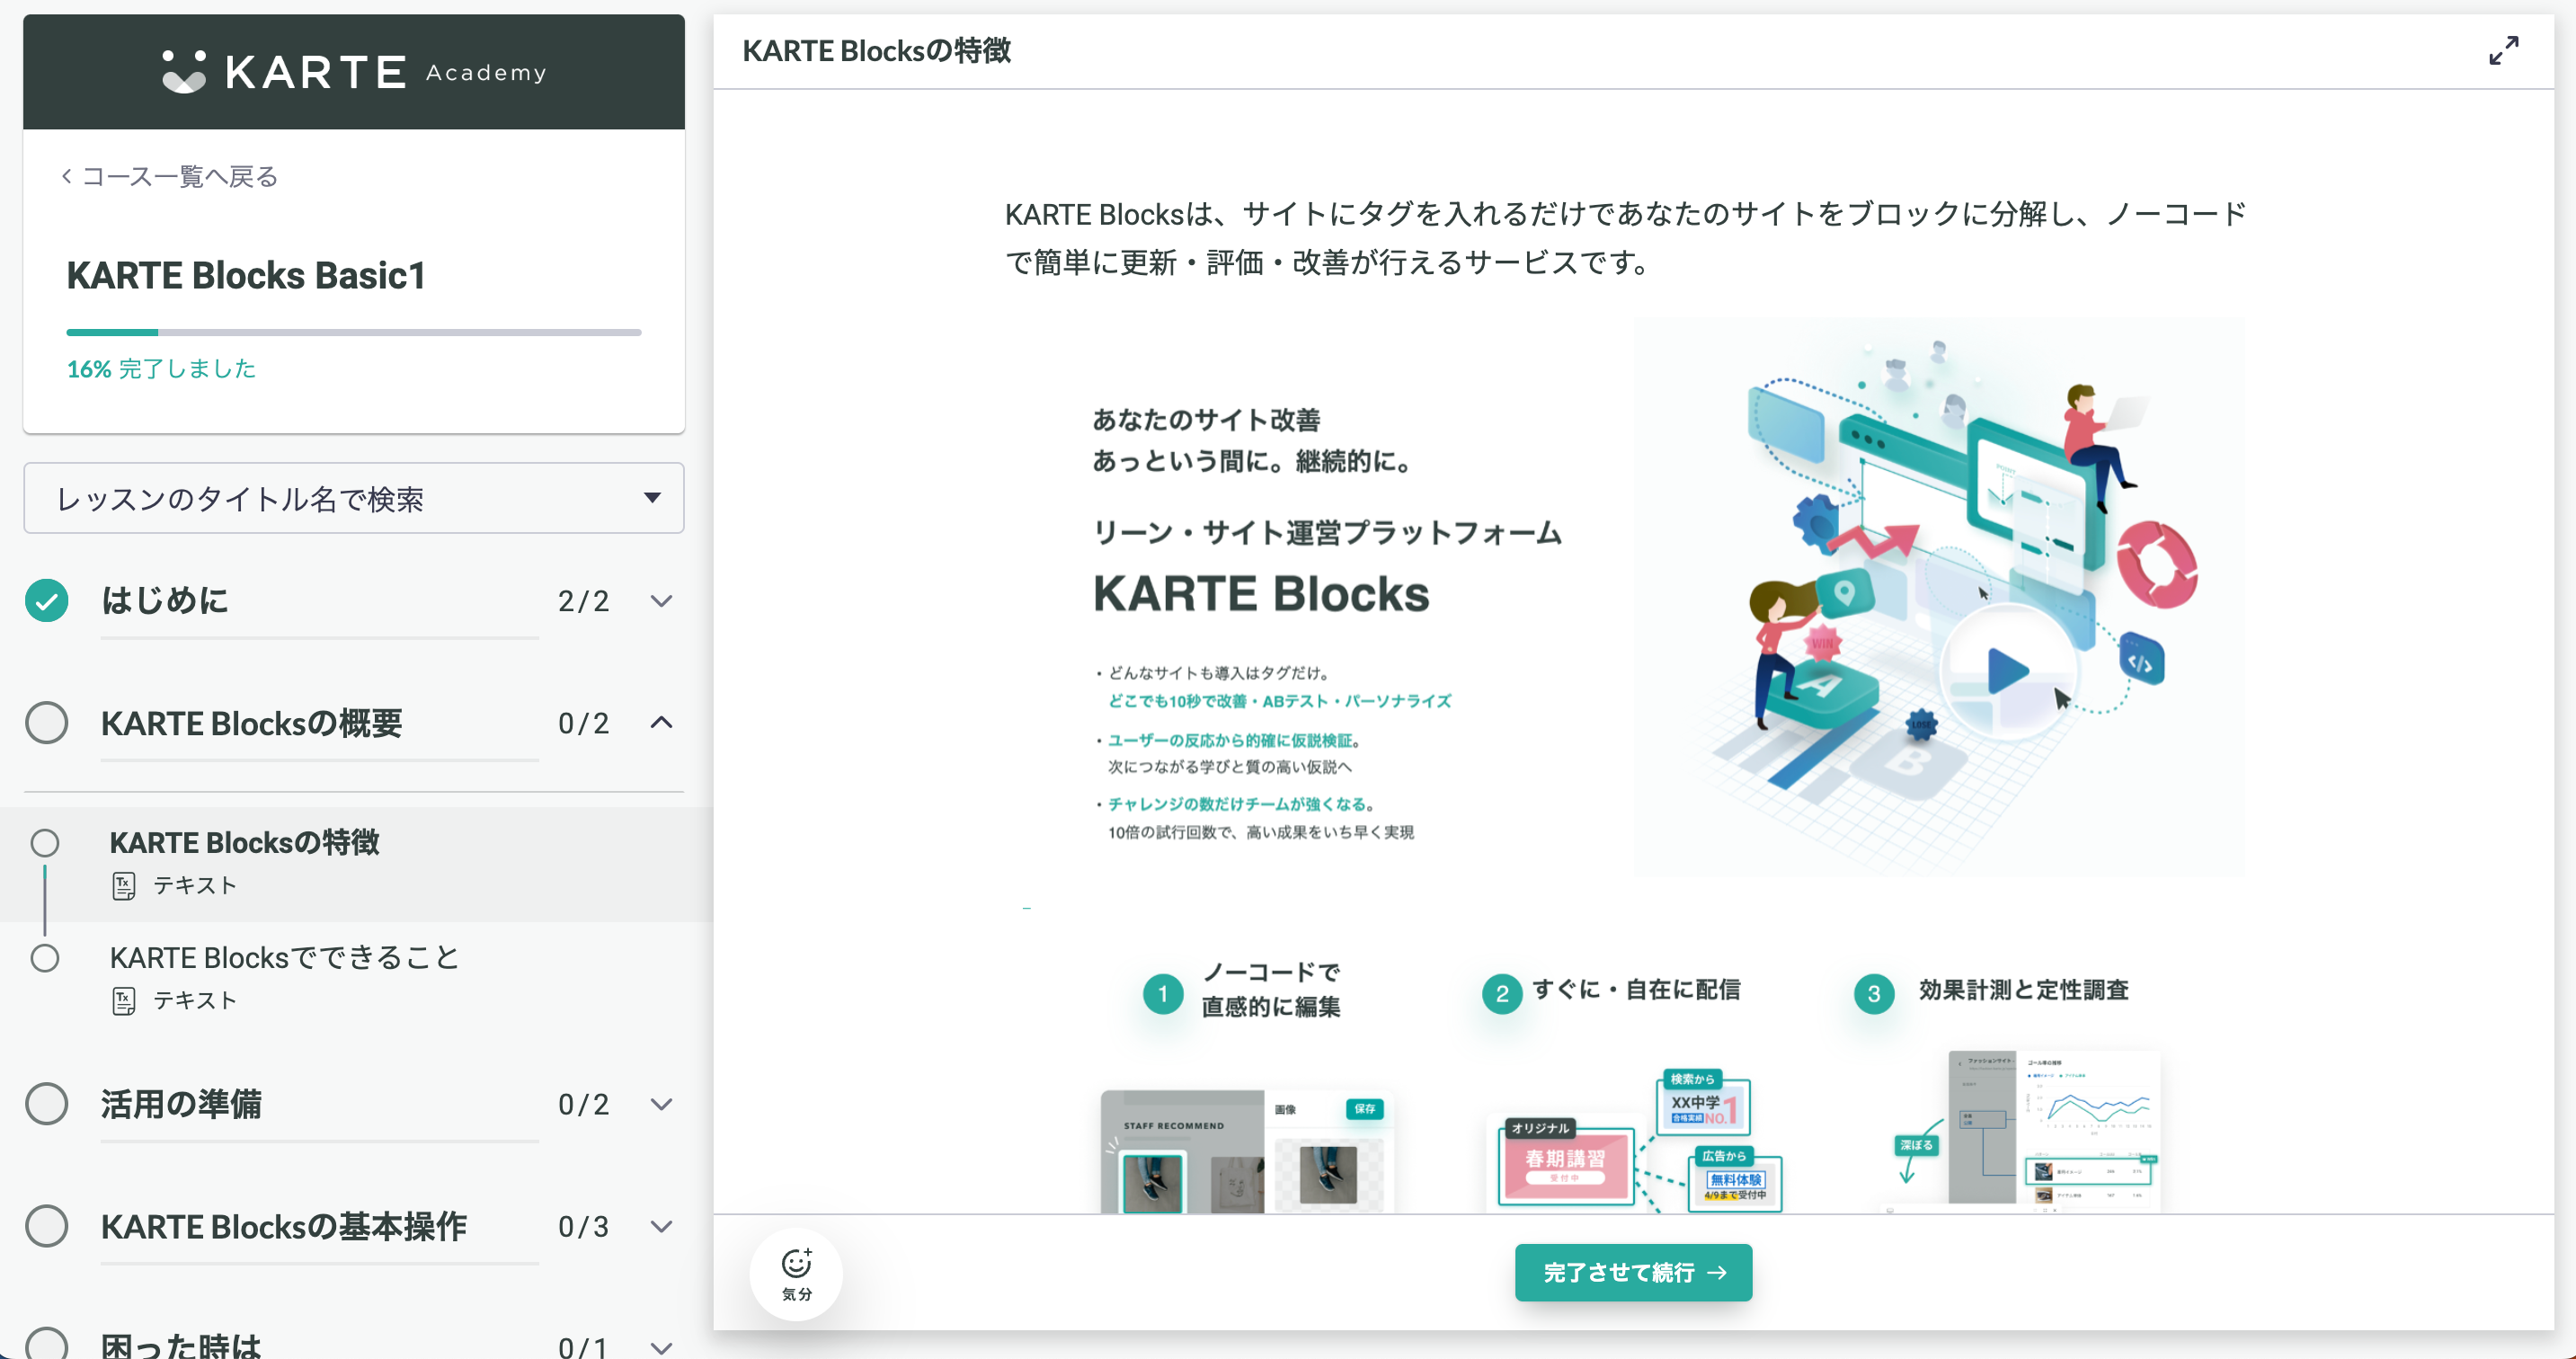Toggle completion circle for KARTE Blocksの概要
This screenshot has height=1359, width=2576.
click(x=47, y=723)
